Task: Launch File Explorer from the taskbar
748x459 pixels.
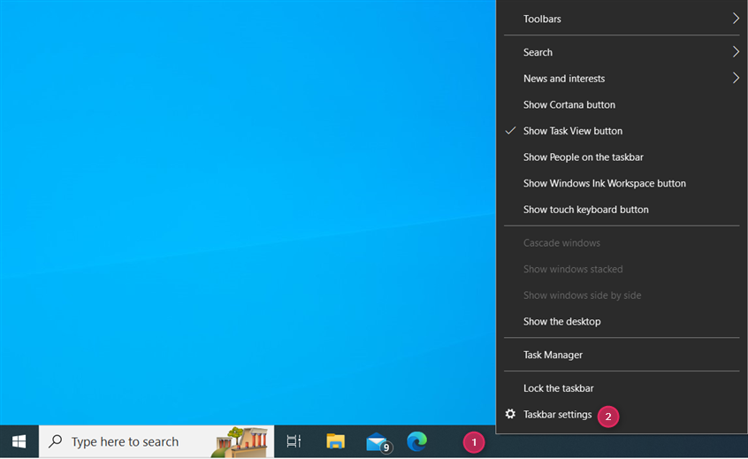Action: (335, 441)
